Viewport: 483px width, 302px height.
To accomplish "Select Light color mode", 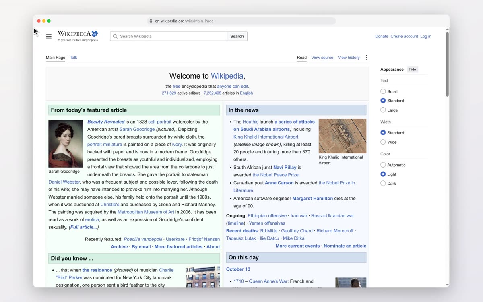I will click(x=383, y=174).
